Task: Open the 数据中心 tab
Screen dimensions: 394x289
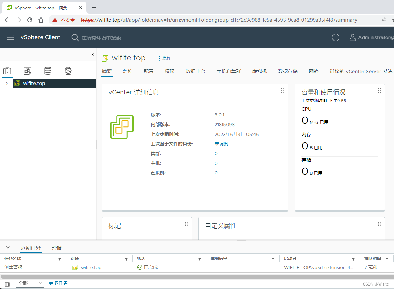Action: tap(195, 71)
